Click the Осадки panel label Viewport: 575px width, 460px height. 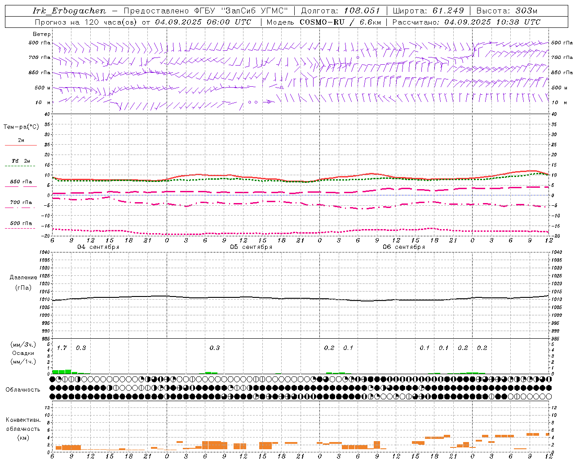(x=23, y=353)
